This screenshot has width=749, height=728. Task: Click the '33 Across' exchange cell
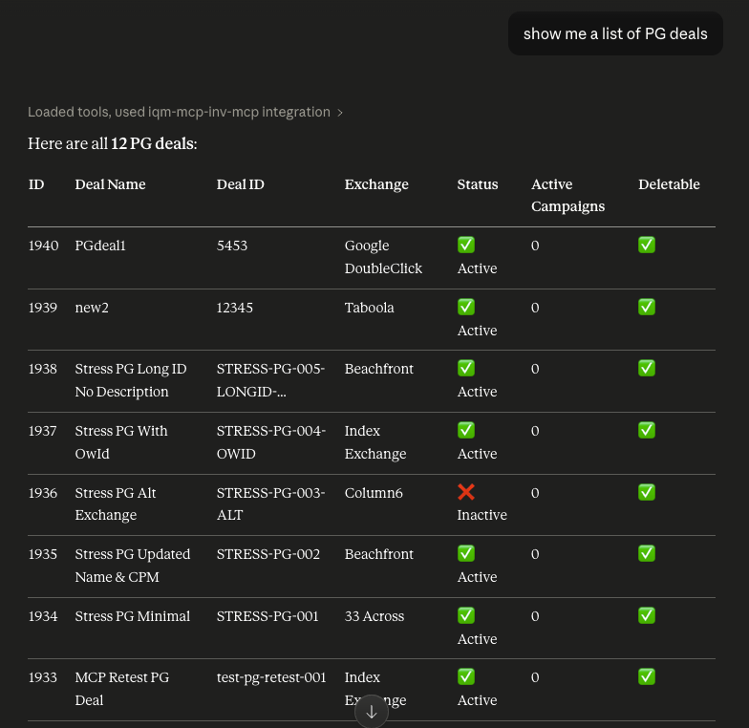click(374, 616)
